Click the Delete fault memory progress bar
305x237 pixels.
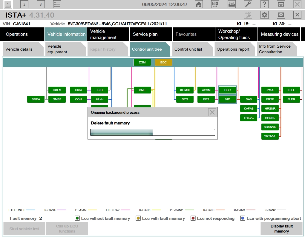click(x=153, y=132)
